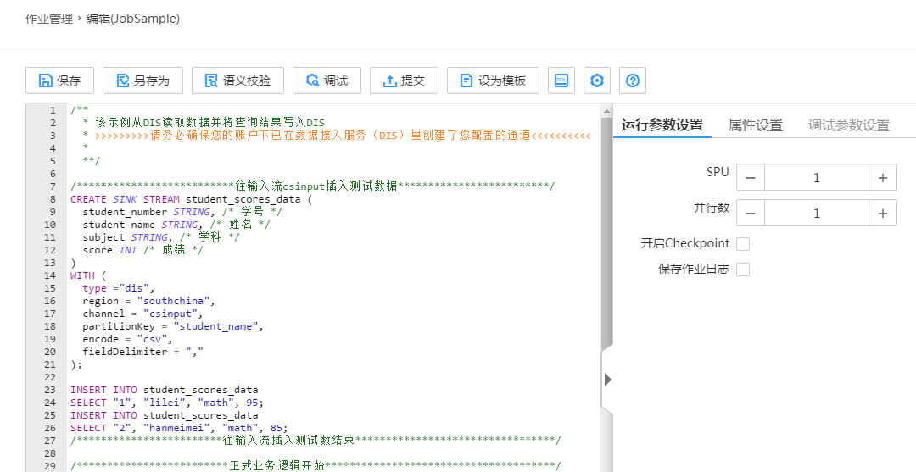
Task: Click the "southchina" region string
Action: point(174,301)
